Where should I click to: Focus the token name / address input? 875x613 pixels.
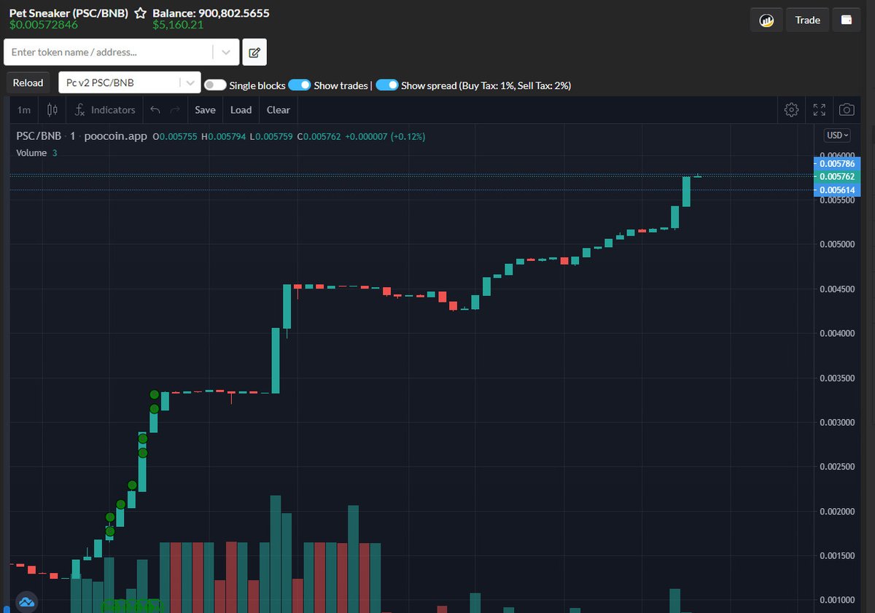pyautogui.click(x=109, y=52)
